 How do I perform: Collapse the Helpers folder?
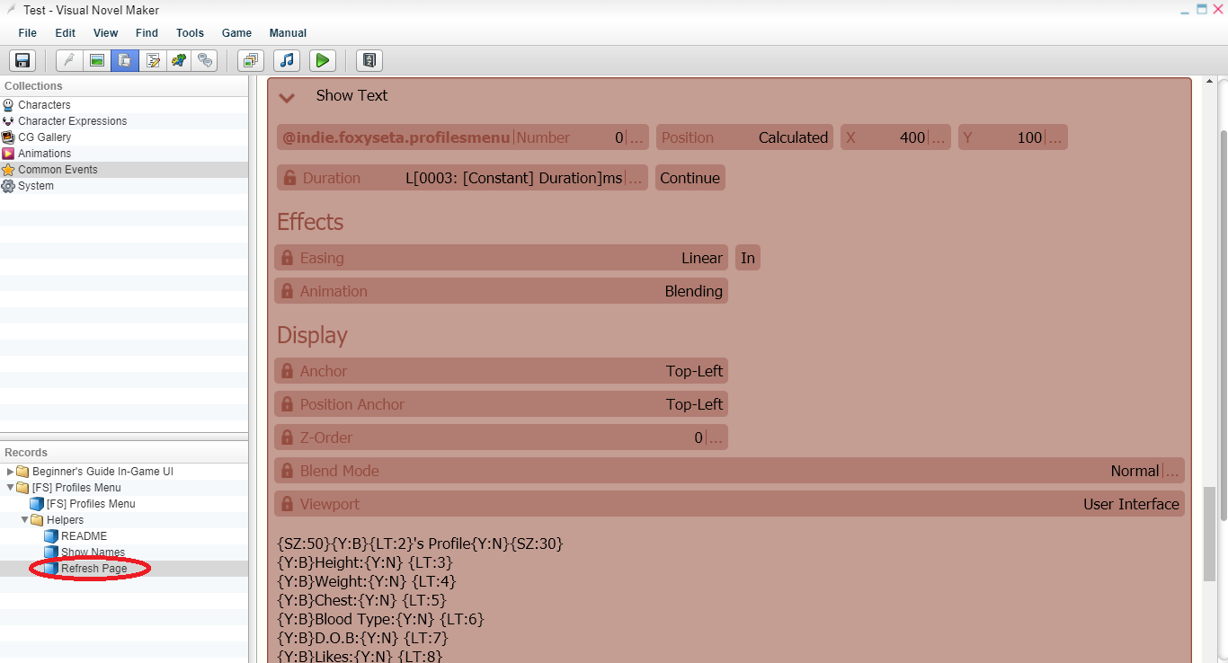coord(25,520)
